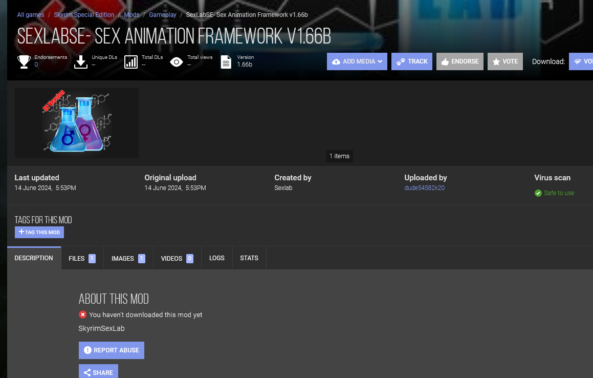The image size is (593, 378).
Task: Open the Gameplay category breadcrumb
Action: 163,15
